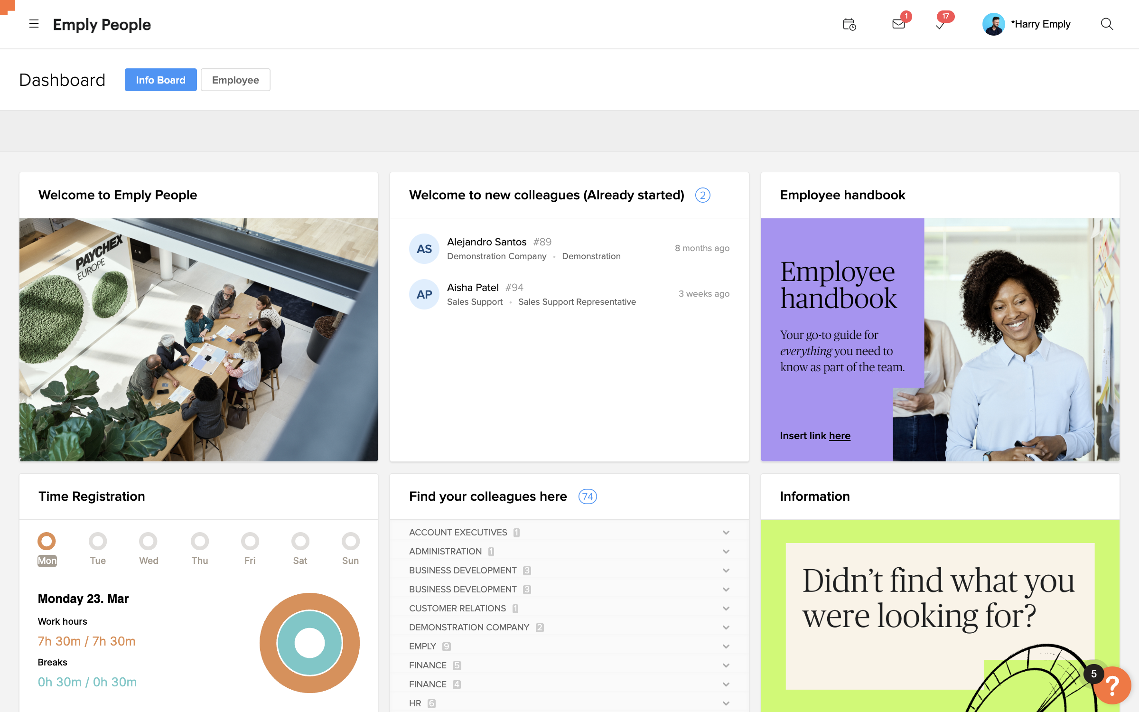This screenshot has width=1139, height=712.
Task: Select the Sun day radio circle
Action: [350, 541]
